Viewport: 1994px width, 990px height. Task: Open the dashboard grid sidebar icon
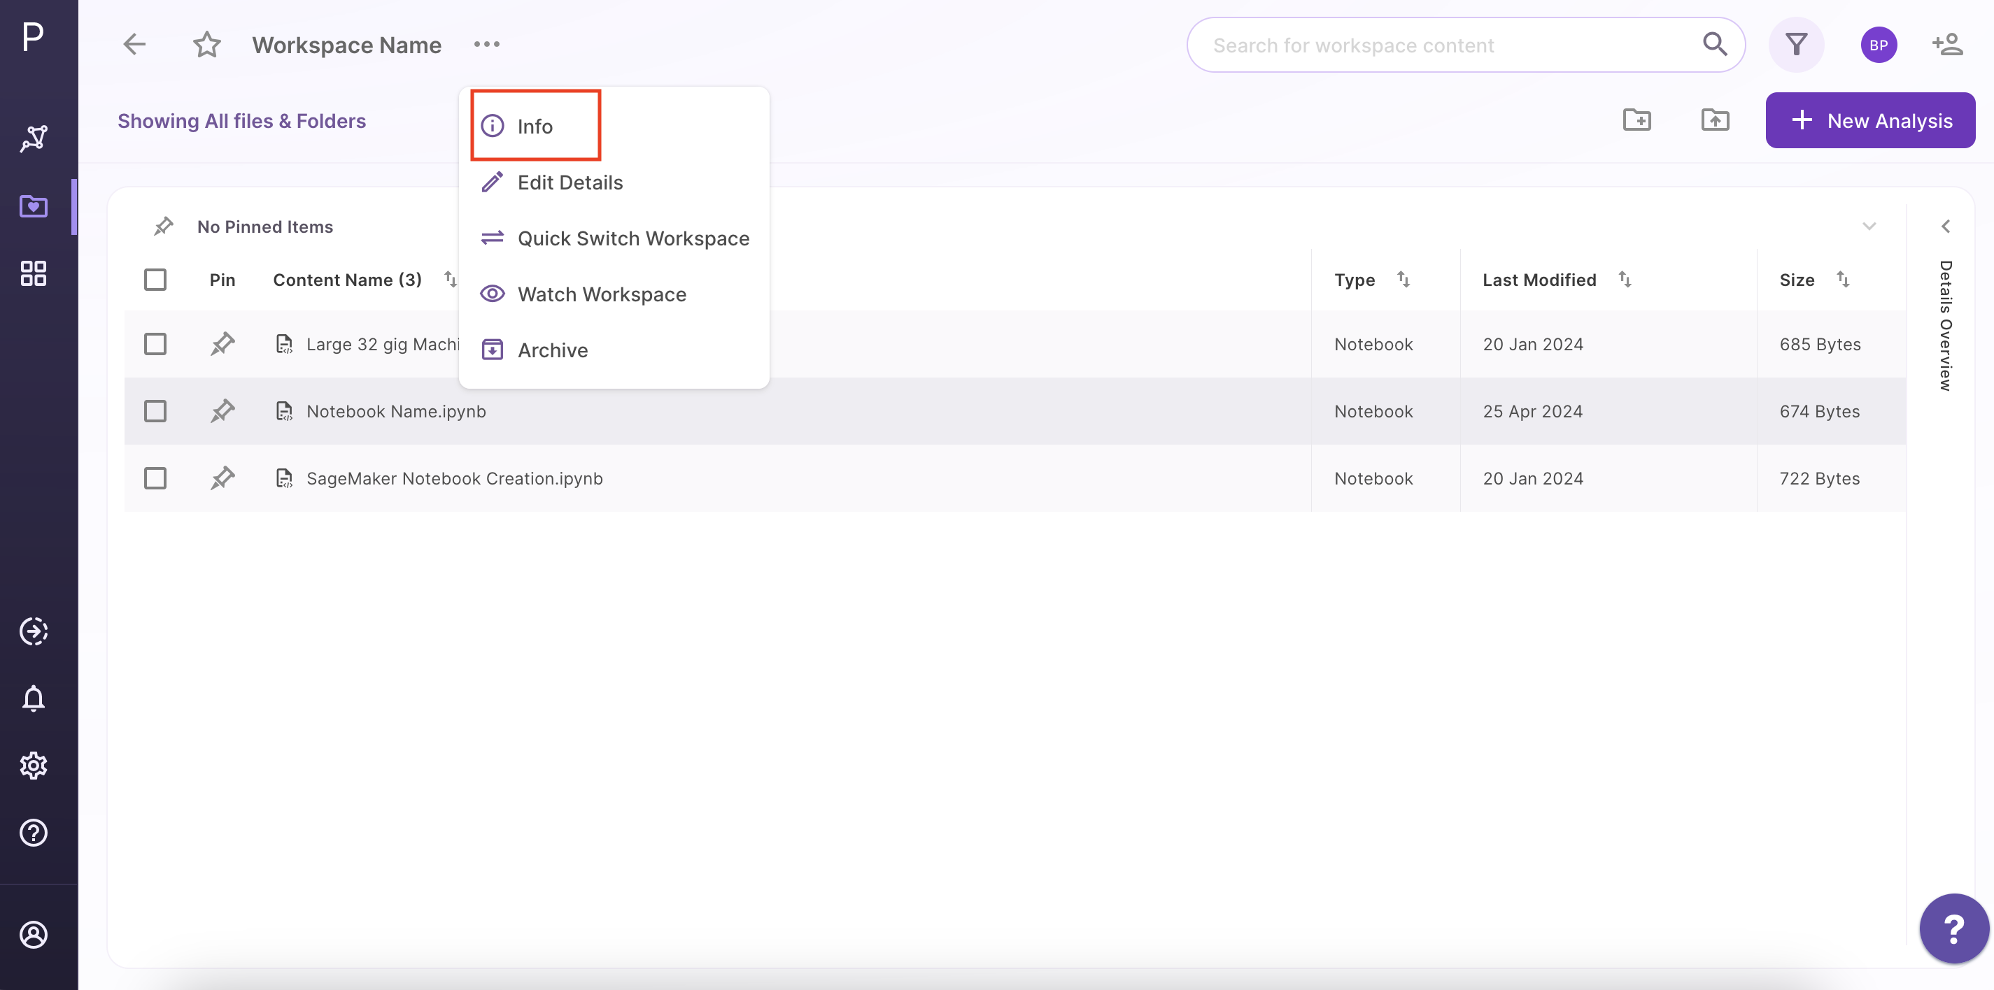pyautogui.click(x=34, y=273)
